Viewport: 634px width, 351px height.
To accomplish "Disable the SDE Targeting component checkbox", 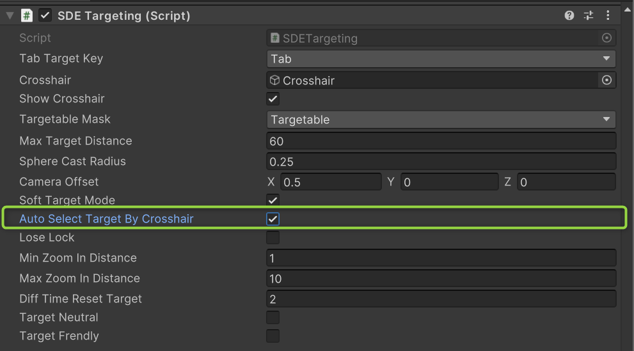I will pyautogui.click(x=45, y=15).
